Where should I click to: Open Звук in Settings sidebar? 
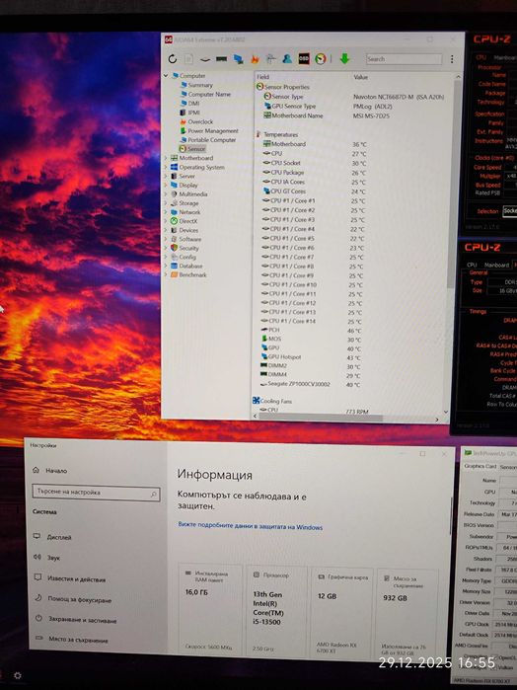47,558
